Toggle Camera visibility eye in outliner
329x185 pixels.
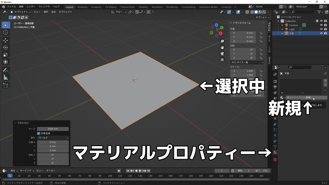321,25
